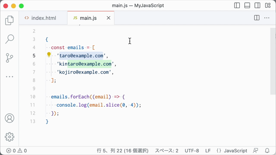Toggle the secondary sidebar visibility
276x155 pixels.
tap(257, 6)
